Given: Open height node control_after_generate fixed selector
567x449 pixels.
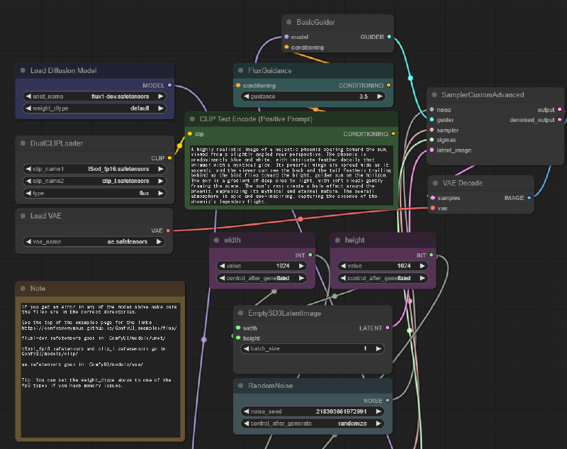Looking at the screenshot, I should point(383,278).
